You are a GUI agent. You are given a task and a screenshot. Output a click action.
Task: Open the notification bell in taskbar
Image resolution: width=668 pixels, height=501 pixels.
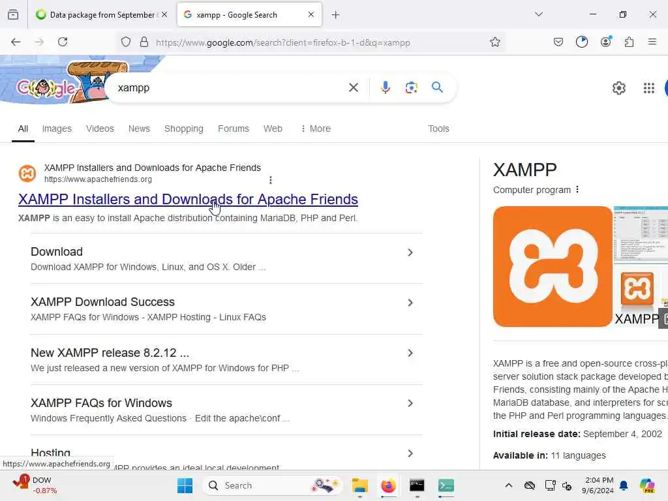point(624,485)
